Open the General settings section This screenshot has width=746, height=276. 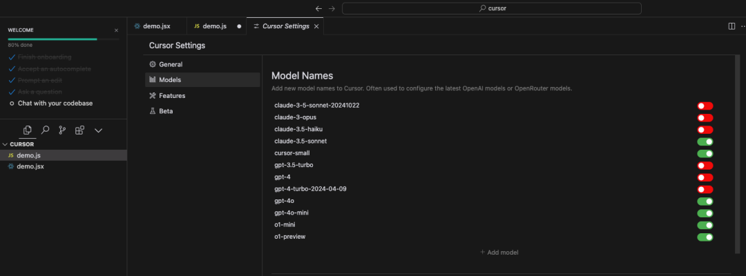(x=202, y=64)
